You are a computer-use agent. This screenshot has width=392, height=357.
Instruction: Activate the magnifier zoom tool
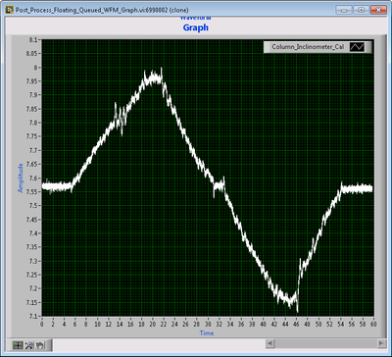pyautogui.click(x=29, y=345)
